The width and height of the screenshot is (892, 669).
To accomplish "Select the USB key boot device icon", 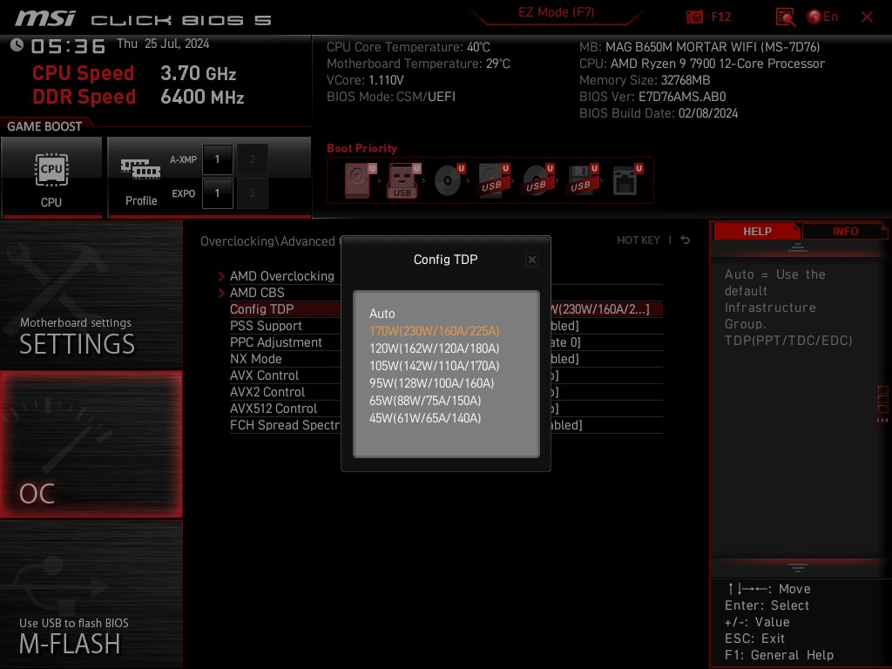I will (404, 180).
